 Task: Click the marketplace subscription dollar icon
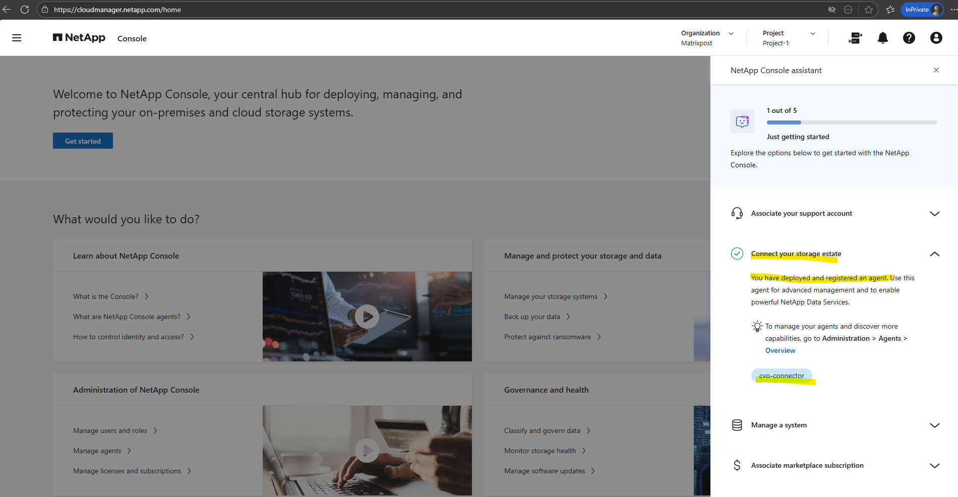point(737,465)
